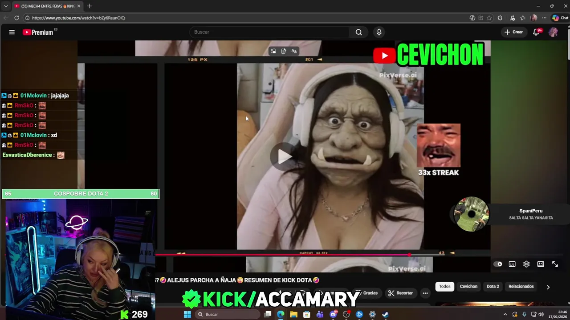Screen dimensions: 570x320
Task: Select the Relacionados filter chip
Action: coord(521,287)
